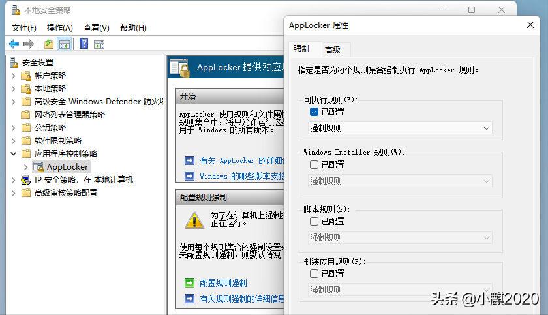Screen dimensions: 548x315
Task: Expand the Windows Defender 防火墙 tree node chevron
Action: (13, 102)
